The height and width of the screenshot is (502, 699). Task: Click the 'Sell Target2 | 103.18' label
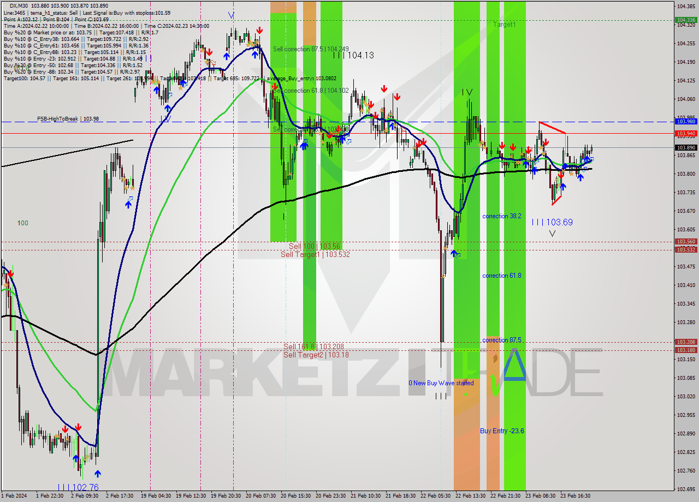(316, 355)
